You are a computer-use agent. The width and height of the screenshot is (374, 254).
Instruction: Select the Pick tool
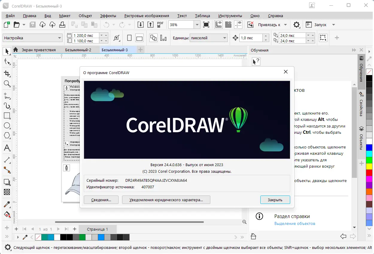pyautogui.click(x=7, y=51)
